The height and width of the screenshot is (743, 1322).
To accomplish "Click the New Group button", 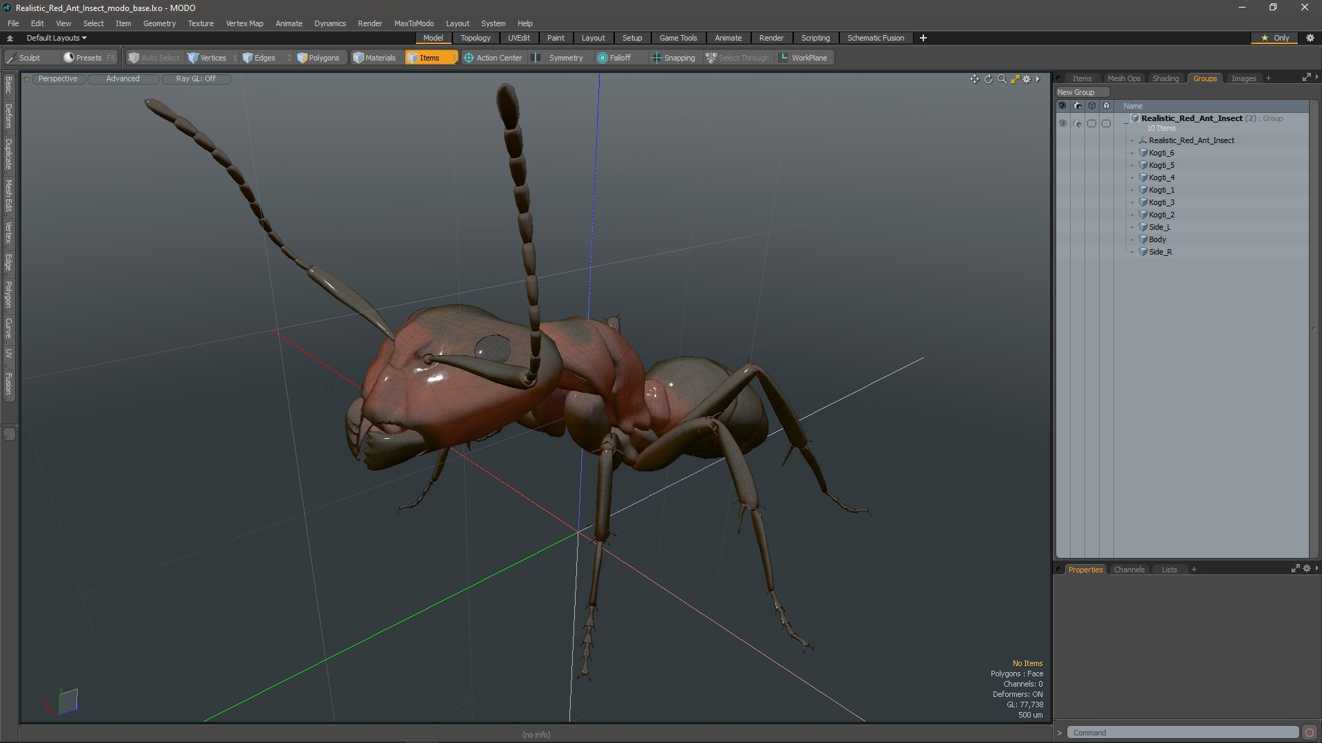I will tap(1082, 92).
